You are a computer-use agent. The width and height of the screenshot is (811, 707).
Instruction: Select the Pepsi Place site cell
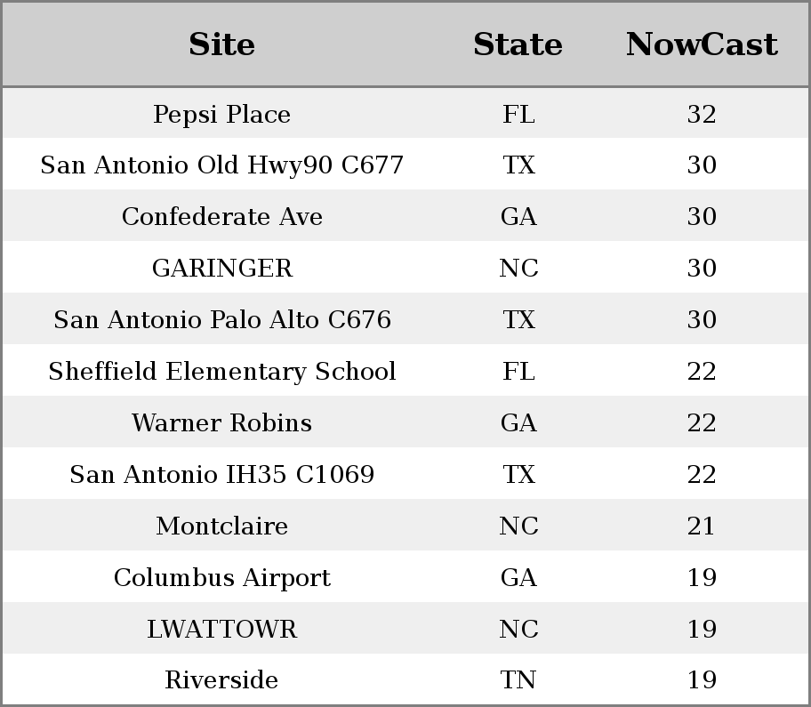(222, 115)
